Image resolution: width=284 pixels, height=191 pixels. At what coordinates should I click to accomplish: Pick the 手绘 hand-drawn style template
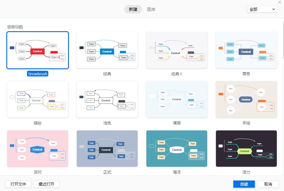(x=246, y=99)
